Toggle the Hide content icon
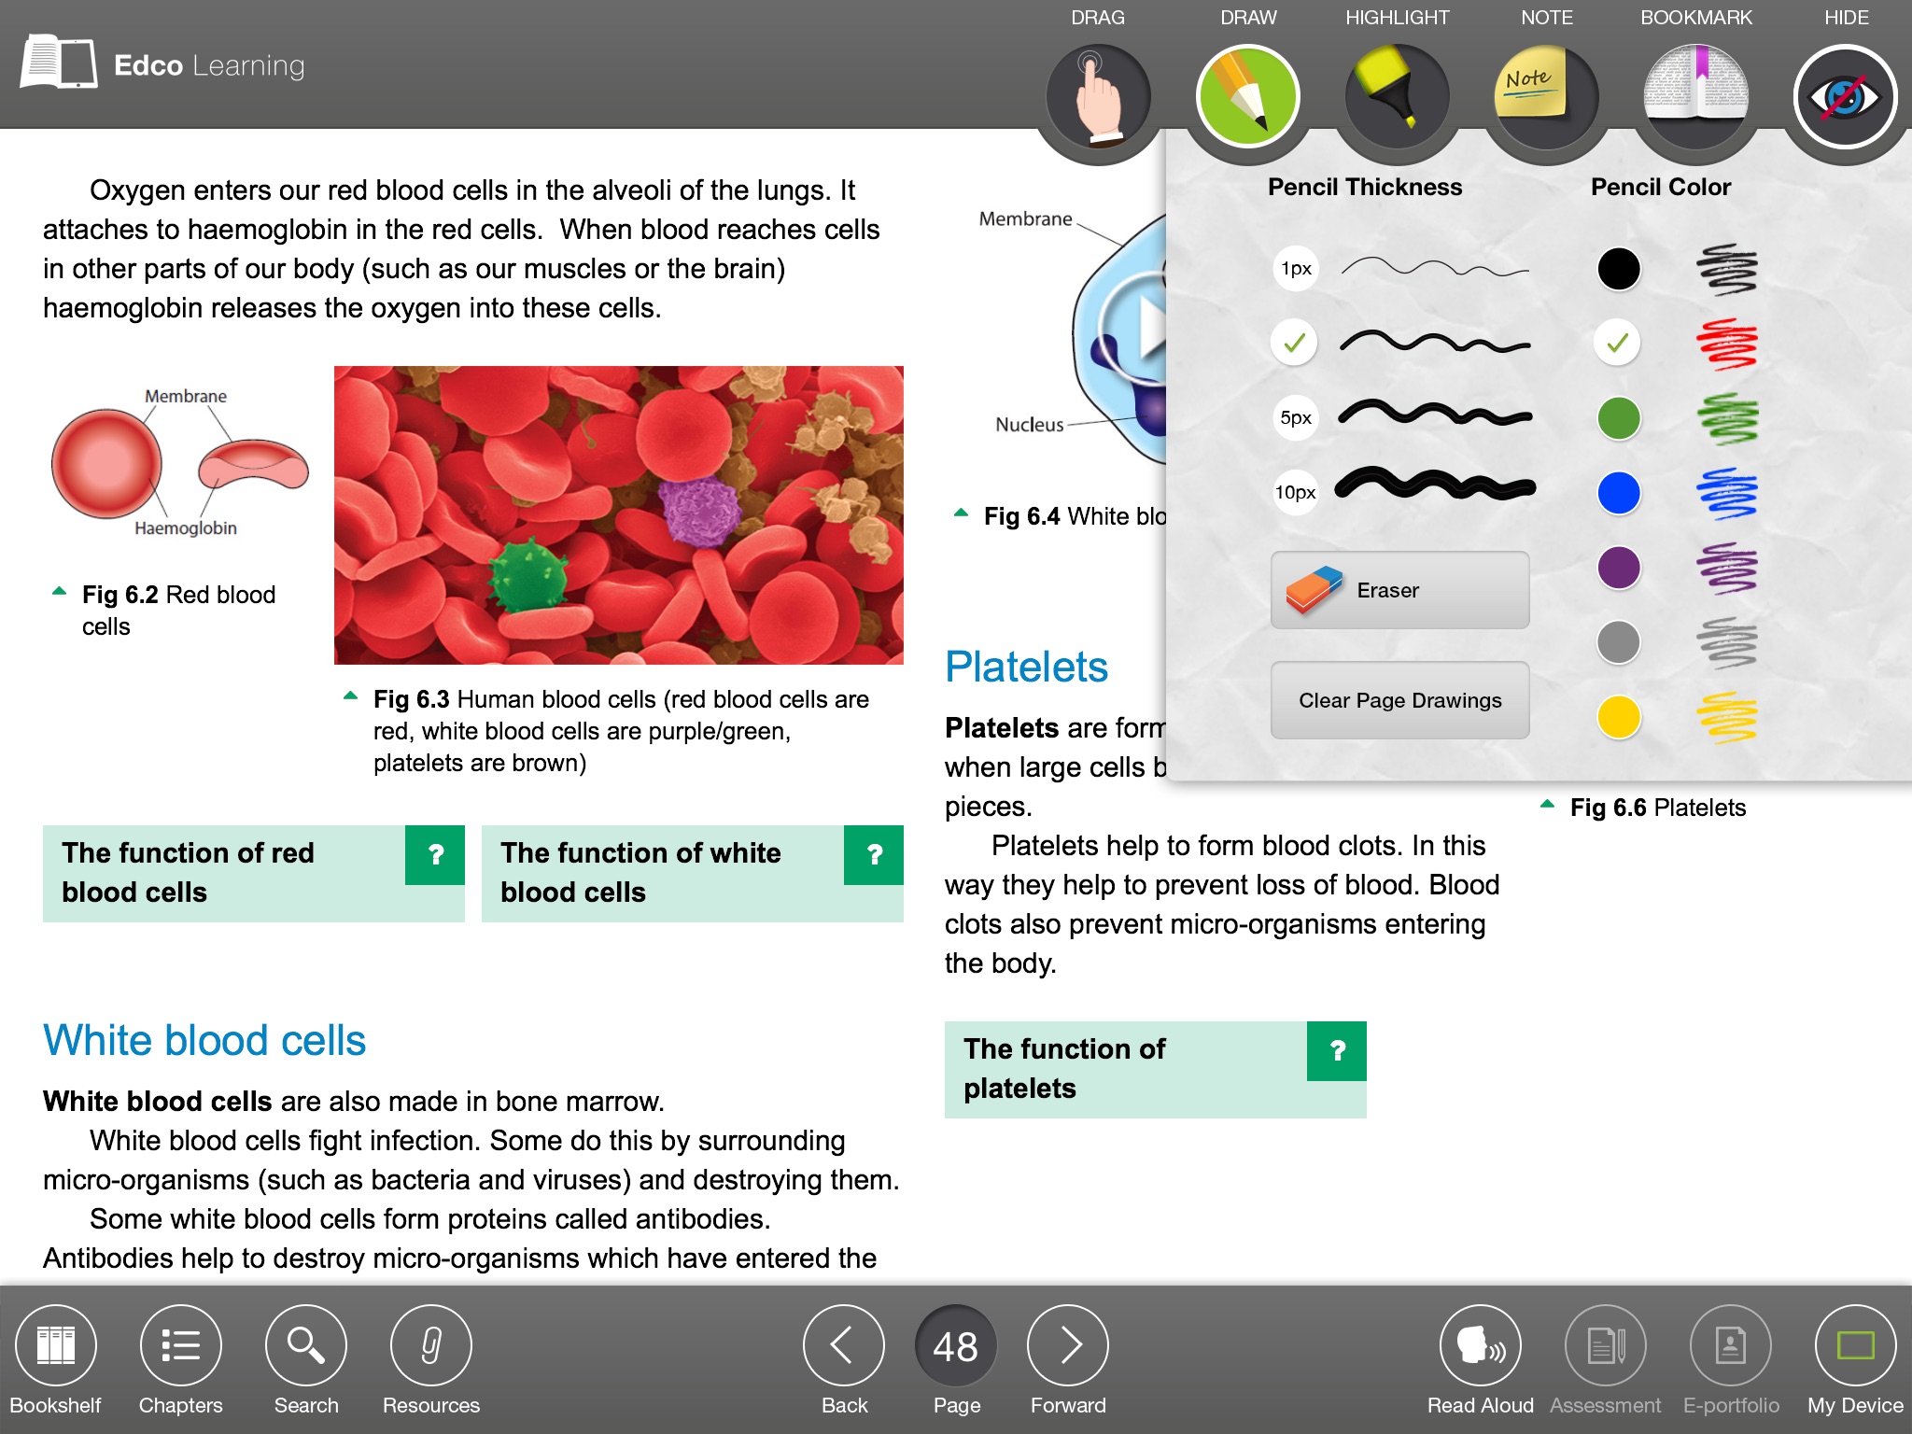 point(1844,93)
